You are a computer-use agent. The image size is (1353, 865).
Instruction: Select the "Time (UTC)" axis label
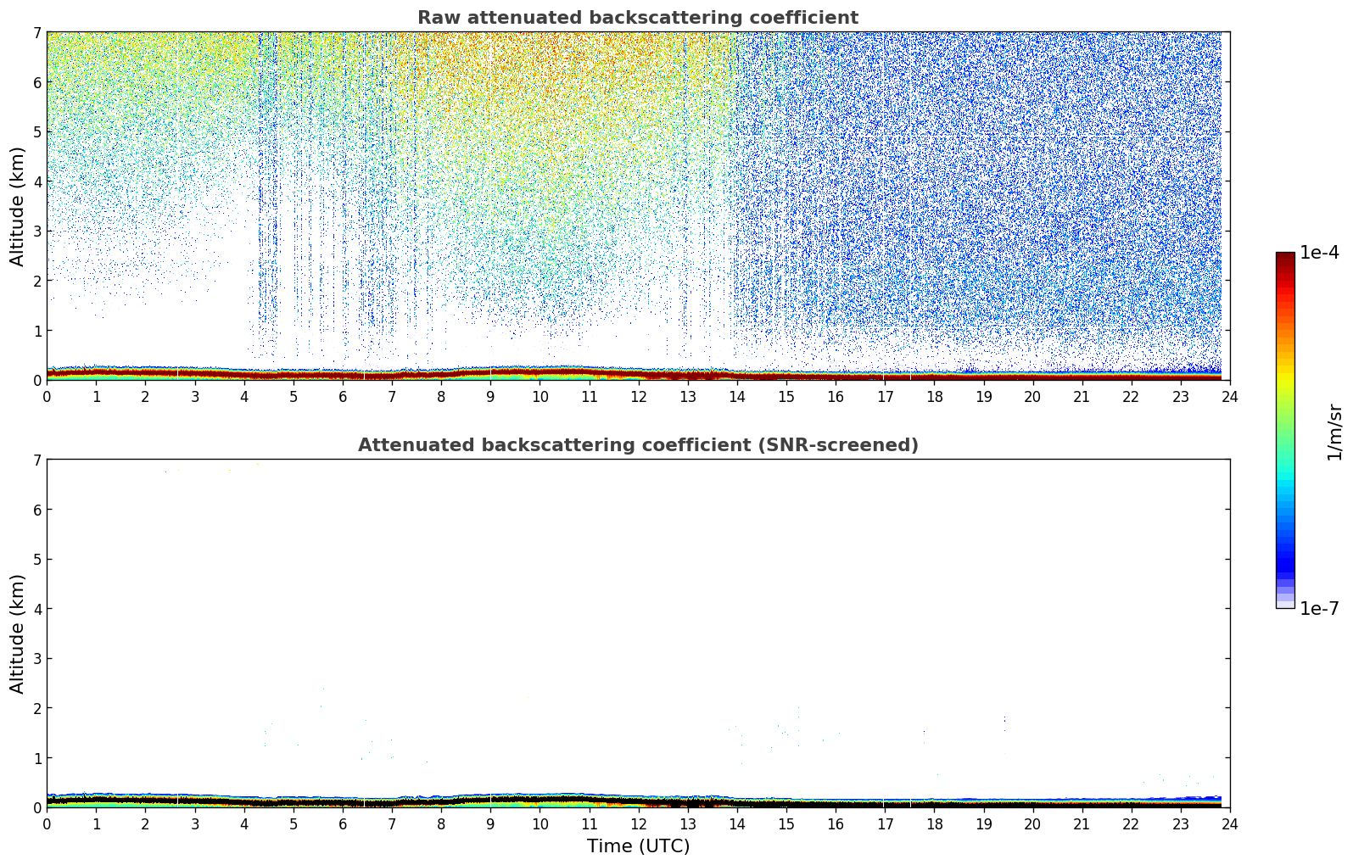coord(638,845)
